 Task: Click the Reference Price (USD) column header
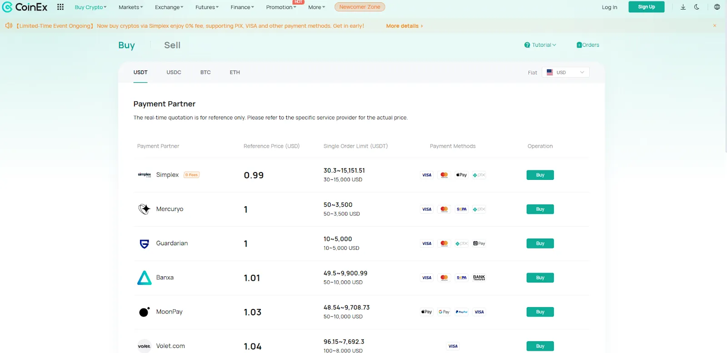271,146
